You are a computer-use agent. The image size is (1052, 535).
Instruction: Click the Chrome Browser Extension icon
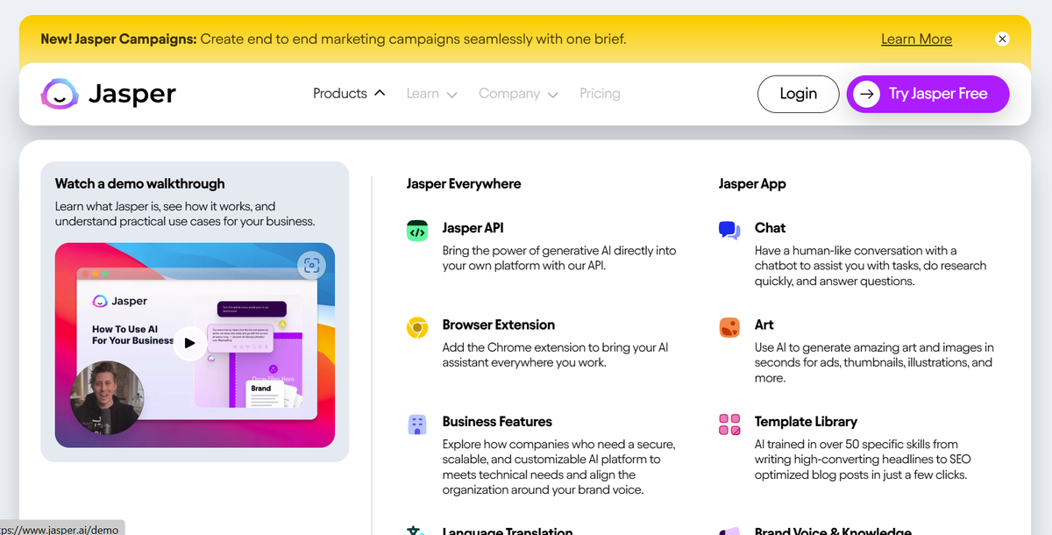(417, 327)
